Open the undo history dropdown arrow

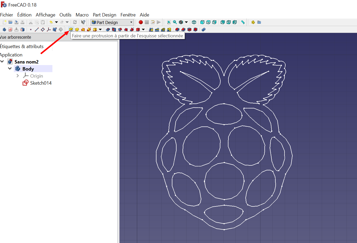point(56,22)
